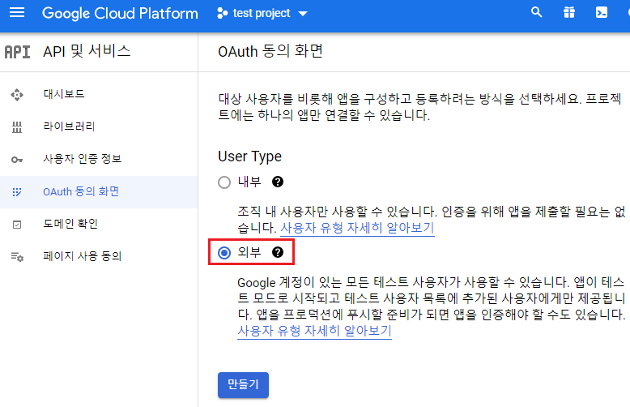This screenshot has width=630, height=407.
Task: Click the gift icon in header
Action: tap(569, 12)
